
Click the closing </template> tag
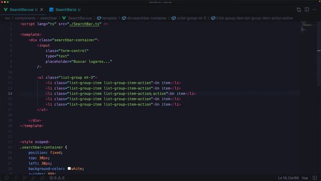(x=32, y=126)
